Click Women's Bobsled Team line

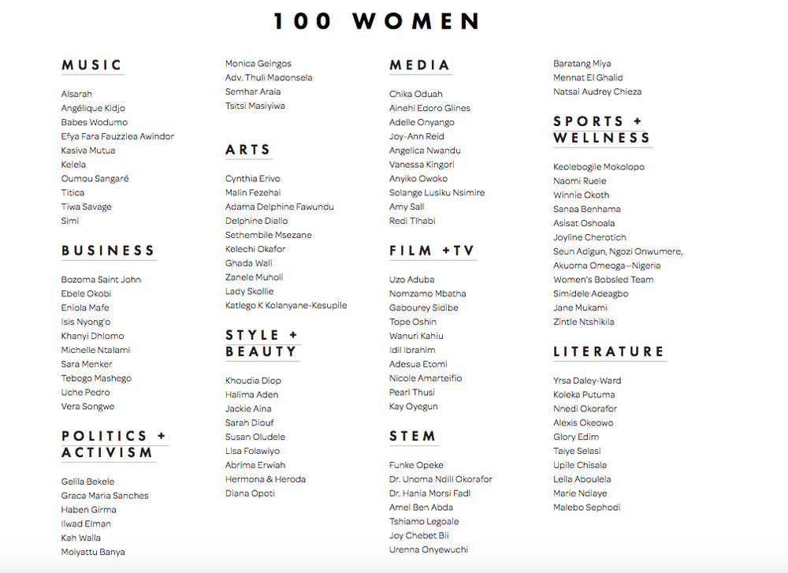[603, 280]
